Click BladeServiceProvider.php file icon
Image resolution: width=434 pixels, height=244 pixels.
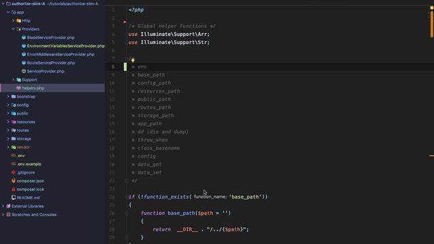click(24, 37)
